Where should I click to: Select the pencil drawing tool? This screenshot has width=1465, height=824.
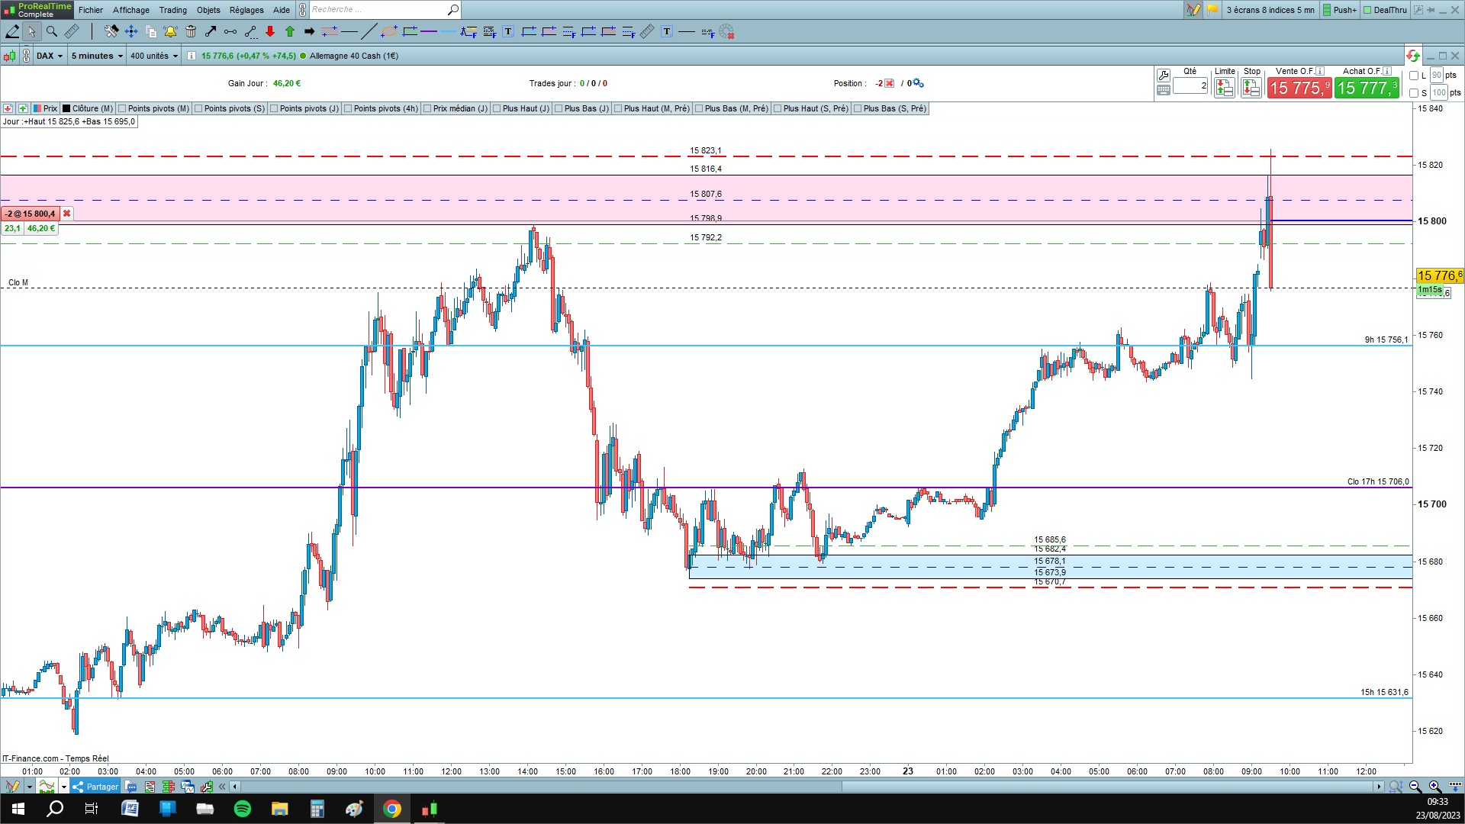(12, 31)
